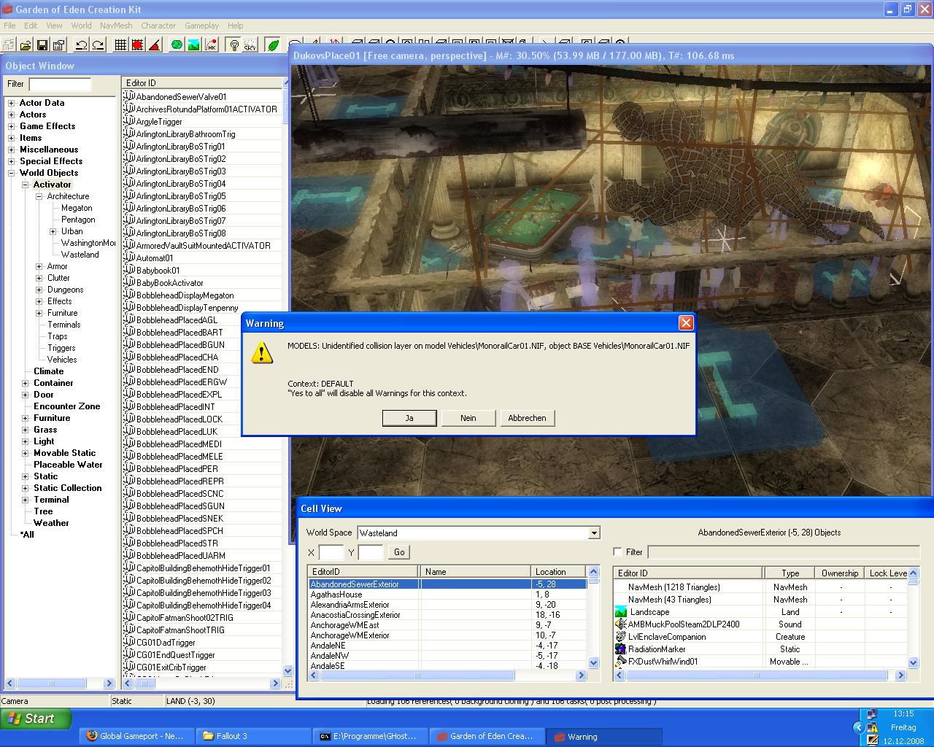Collapse the World Objects tree node

pos(12,173)
